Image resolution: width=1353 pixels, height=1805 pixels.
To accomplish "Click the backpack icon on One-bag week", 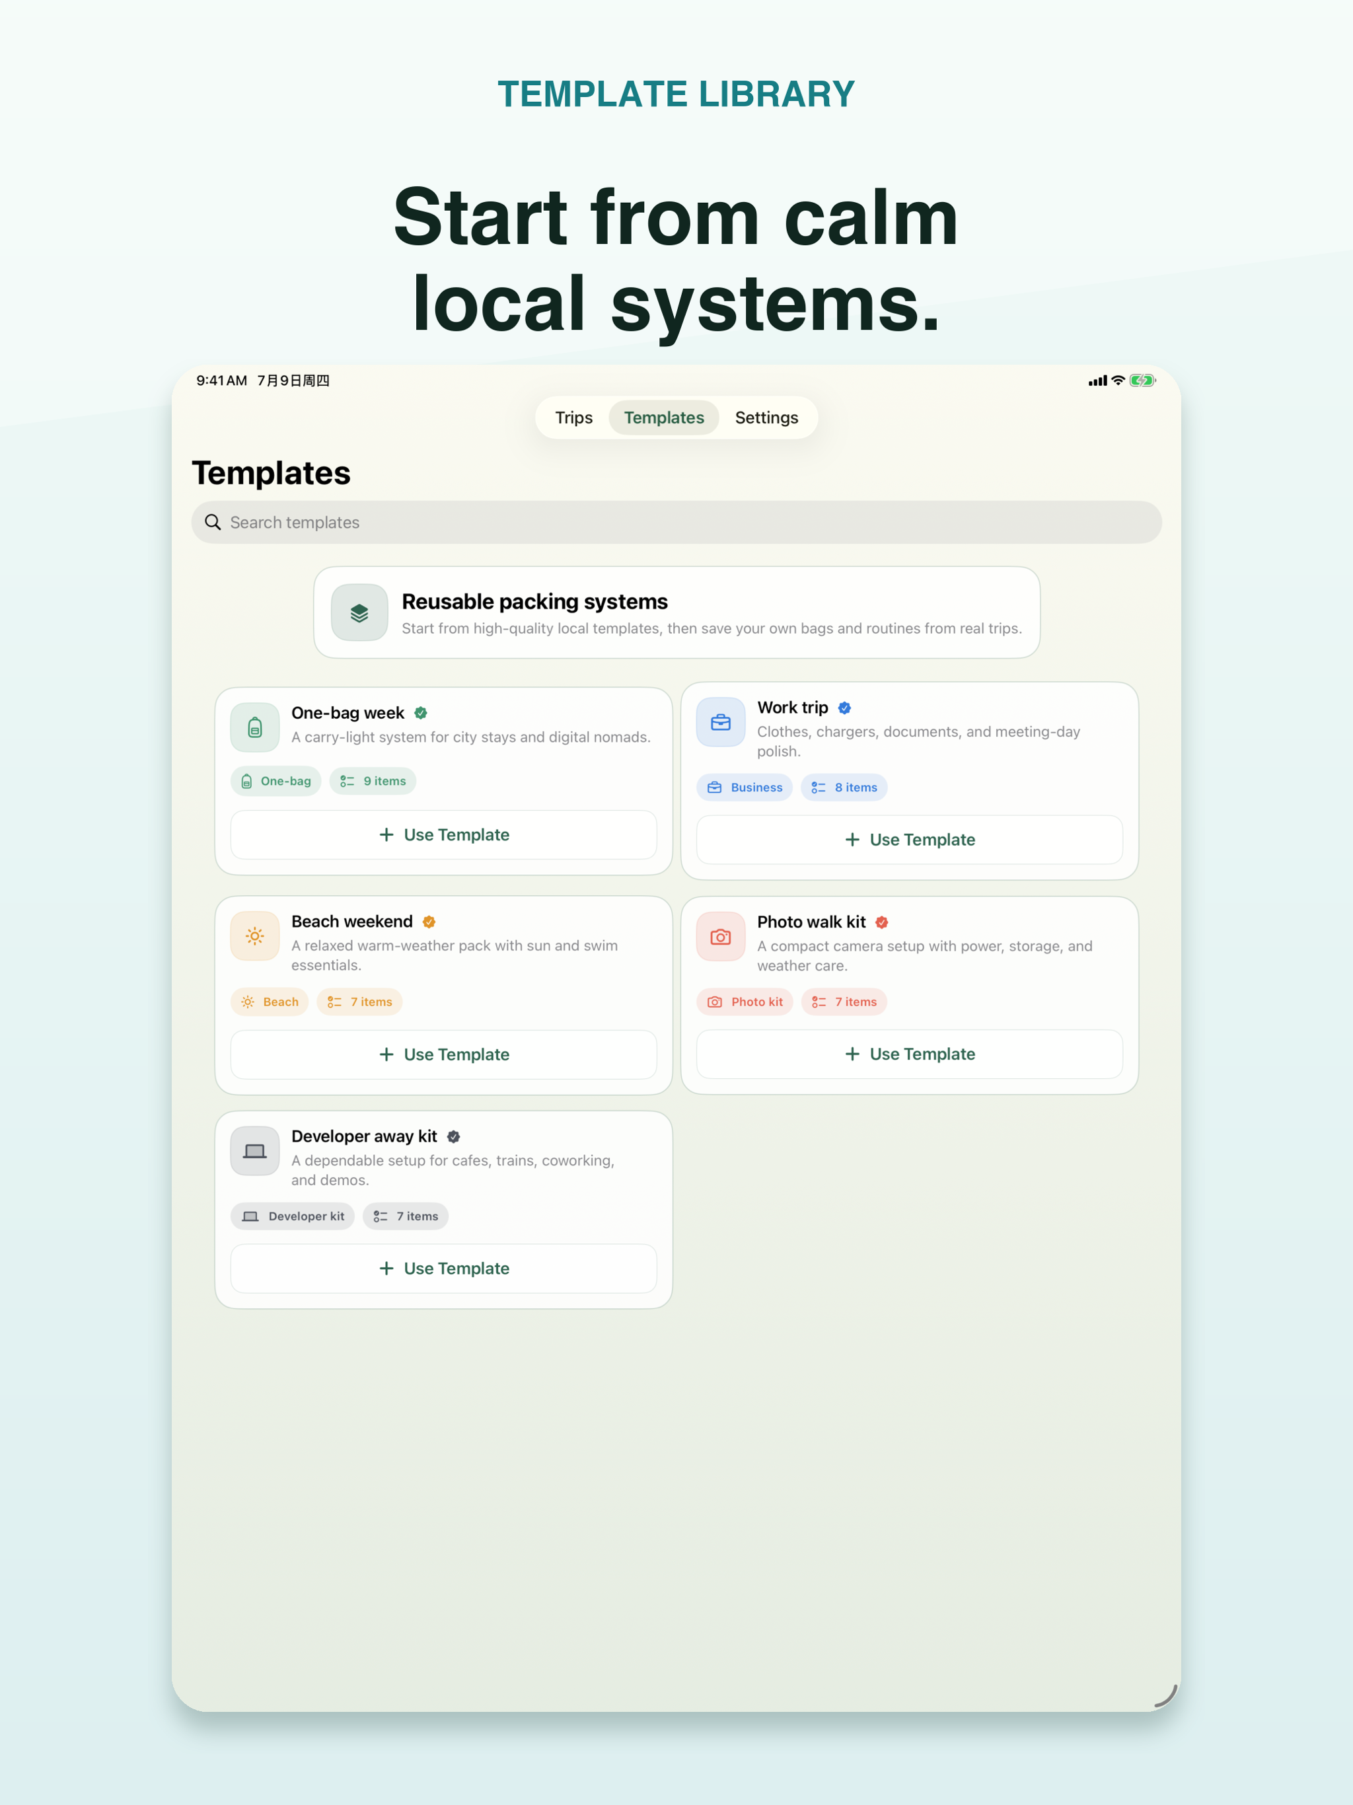I will [254, 727].
